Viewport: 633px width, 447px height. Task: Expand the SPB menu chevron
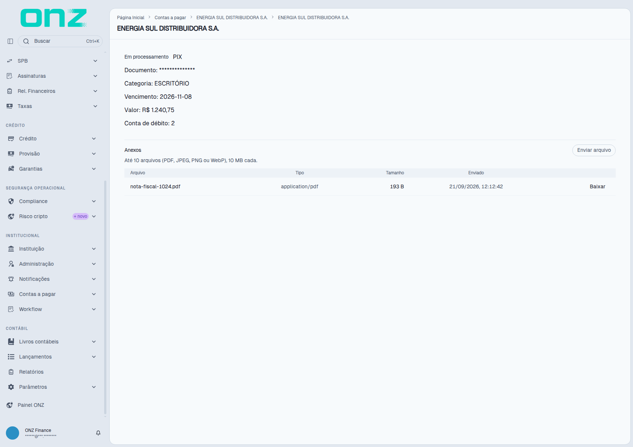95,61
